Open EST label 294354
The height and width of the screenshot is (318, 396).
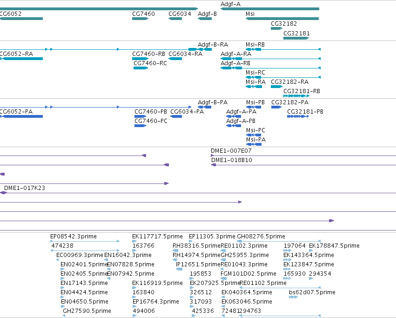(x=320, y=274)
